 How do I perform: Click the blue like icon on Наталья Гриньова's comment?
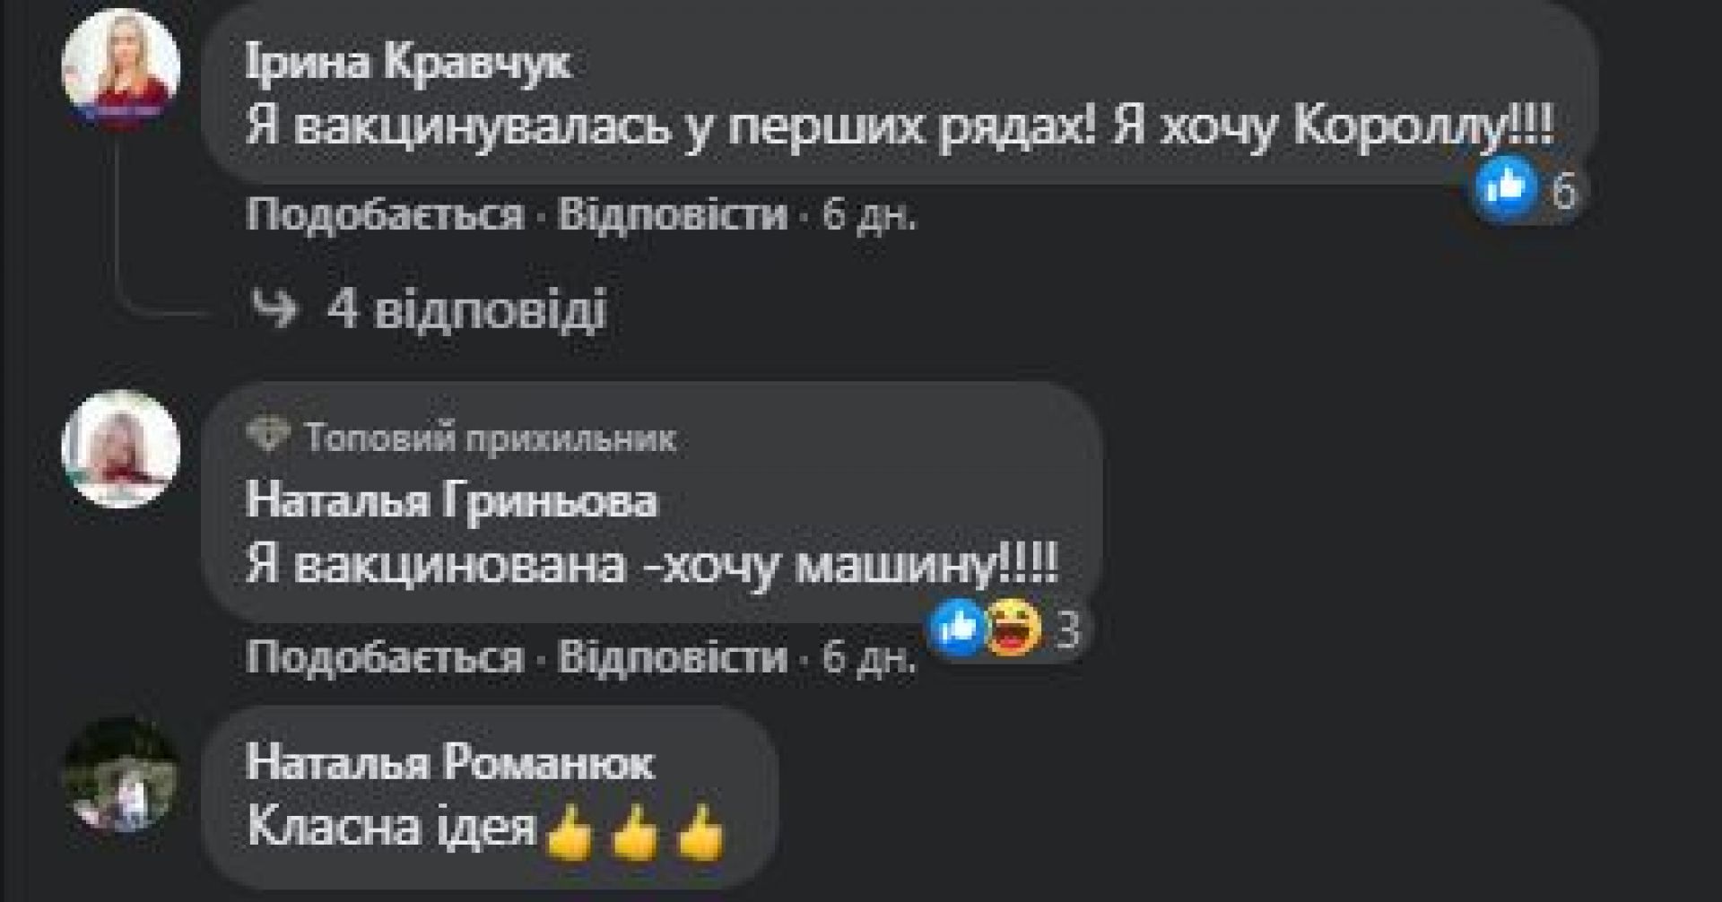pos(957,628)
